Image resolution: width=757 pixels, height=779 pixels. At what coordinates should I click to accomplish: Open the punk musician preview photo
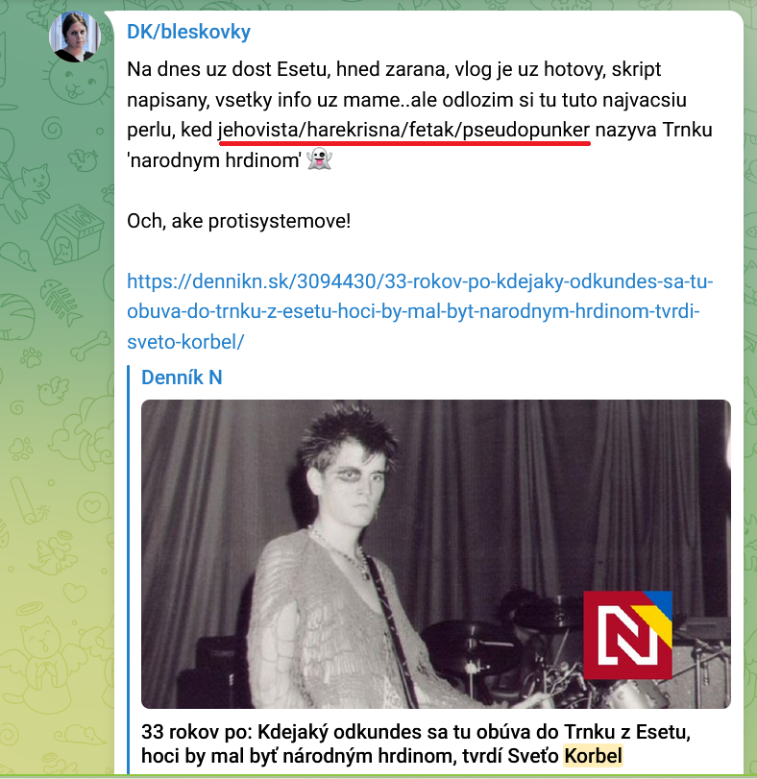coord(435,554)
